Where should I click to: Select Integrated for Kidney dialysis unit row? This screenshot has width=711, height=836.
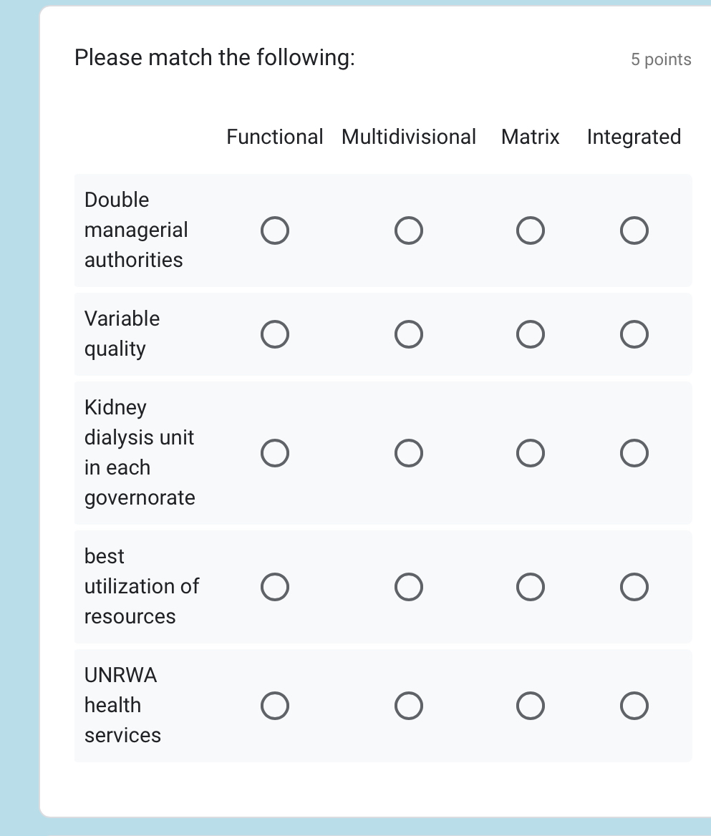(x=634, y=452)
